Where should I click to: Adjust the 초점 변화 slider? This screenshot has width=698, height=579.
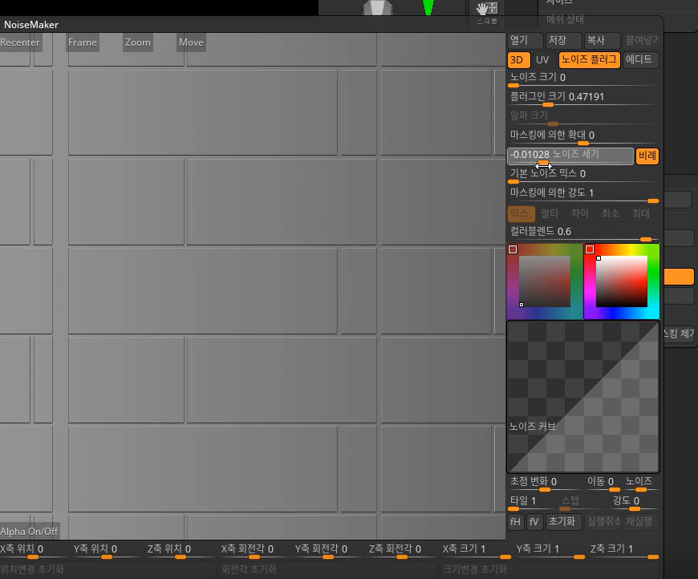pyautogui.click(x=544, y=484)
